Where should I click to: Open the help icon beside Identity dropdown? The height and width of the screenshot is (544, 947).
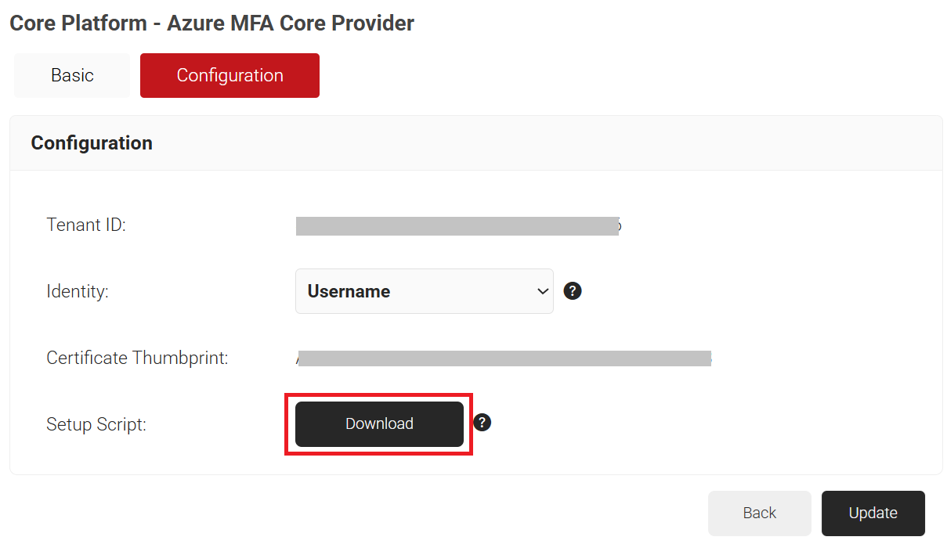[573, 291]
